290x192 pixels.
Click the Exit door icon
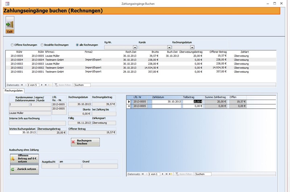[x=10, y=25]
